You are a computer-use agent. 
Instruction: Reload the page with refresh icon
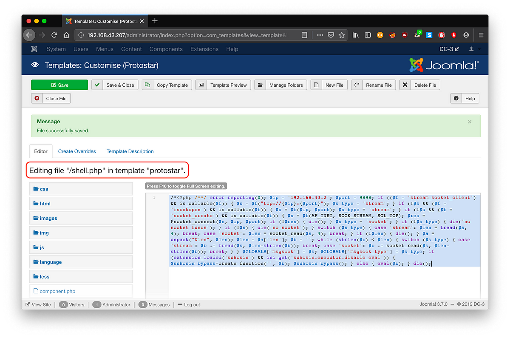pyautogui.click(x=54, y=35)
